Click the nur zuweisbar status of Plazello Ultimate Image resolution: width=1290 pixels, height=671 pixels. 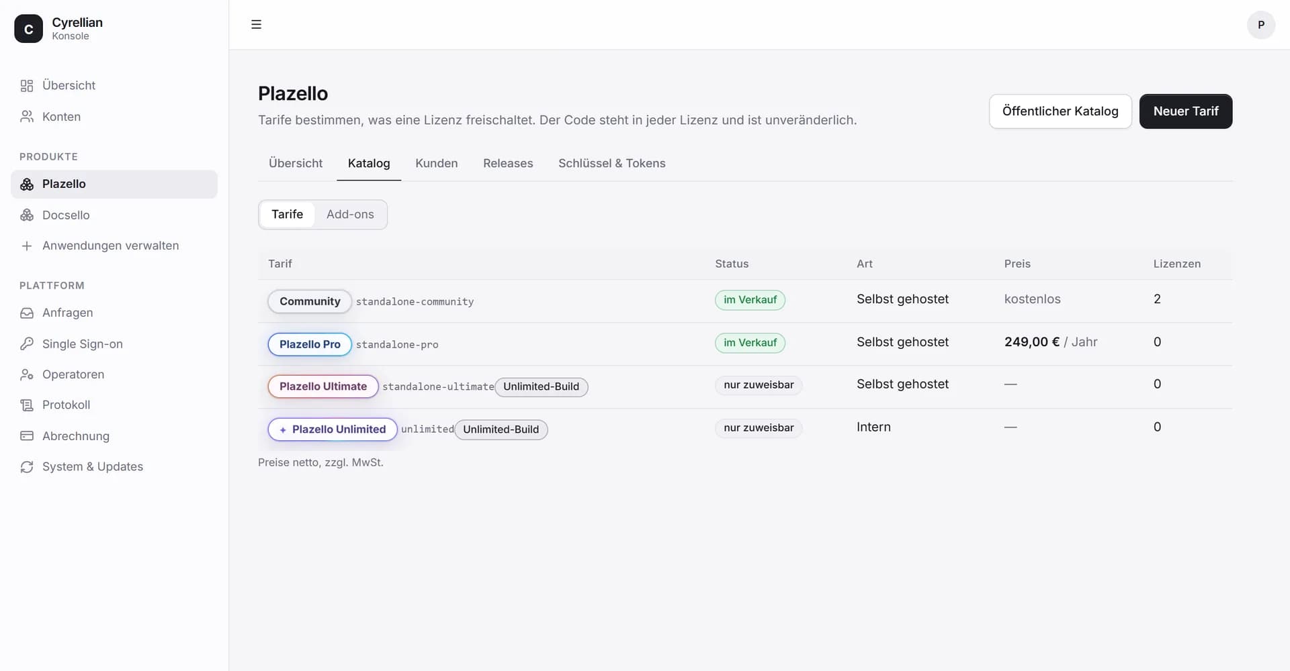pyautogui.click(x=759, y=385)
